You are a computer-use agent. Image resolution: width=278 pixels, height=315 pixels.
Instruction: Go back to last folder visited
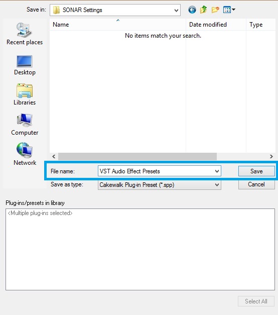[192, 10]
